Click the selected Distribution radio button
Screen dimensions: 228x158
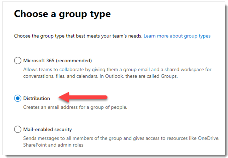pyautogui.click(x=17, y=98)
